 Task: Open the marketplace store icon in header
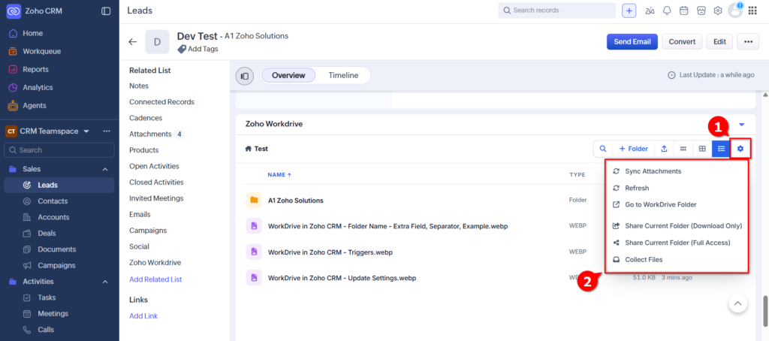701,11
